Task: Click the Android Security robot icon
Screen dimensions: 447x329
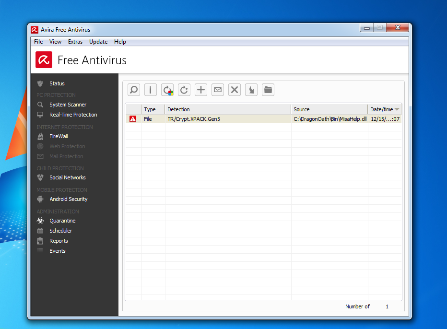Action: click(40, 199)
